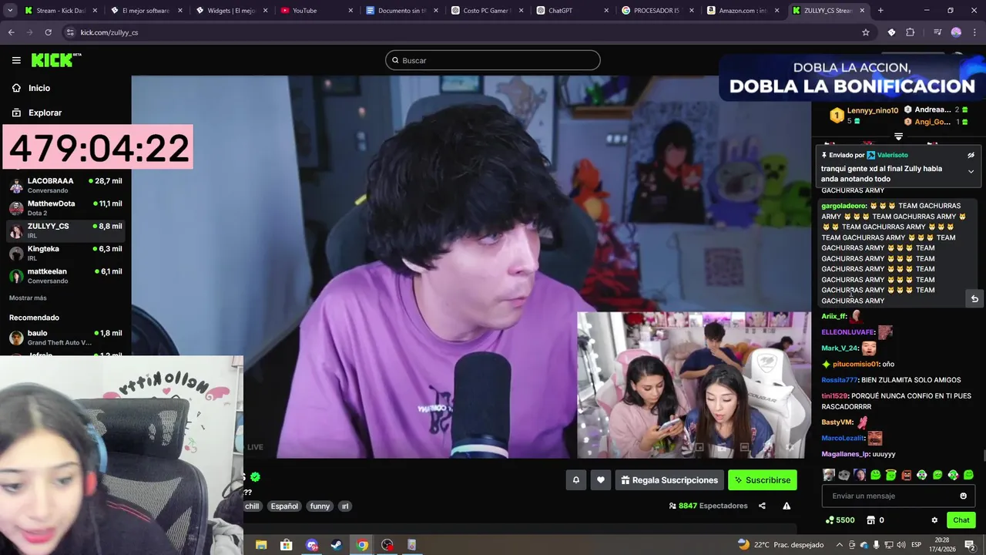The width and height of the screenshot is (986, 555).
Task: Click tini1529 username in chat
Action: [834, 395]
